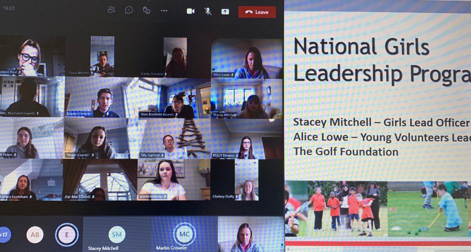Unmute the microphone

pyautogui.click(x=208, y=11)
